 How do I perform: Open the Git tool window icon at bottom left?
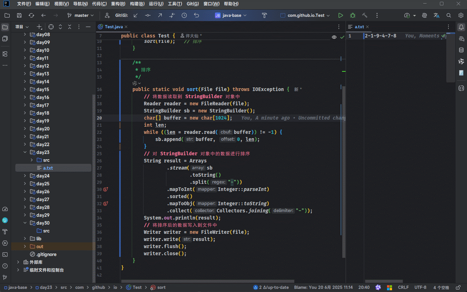5,277
